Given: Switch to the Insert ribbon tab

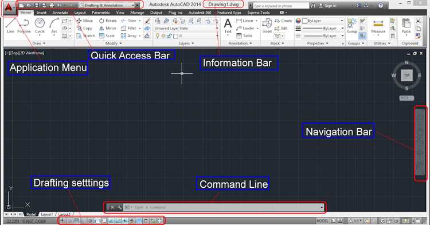Looking at the screenshot, I should [42, 13].
